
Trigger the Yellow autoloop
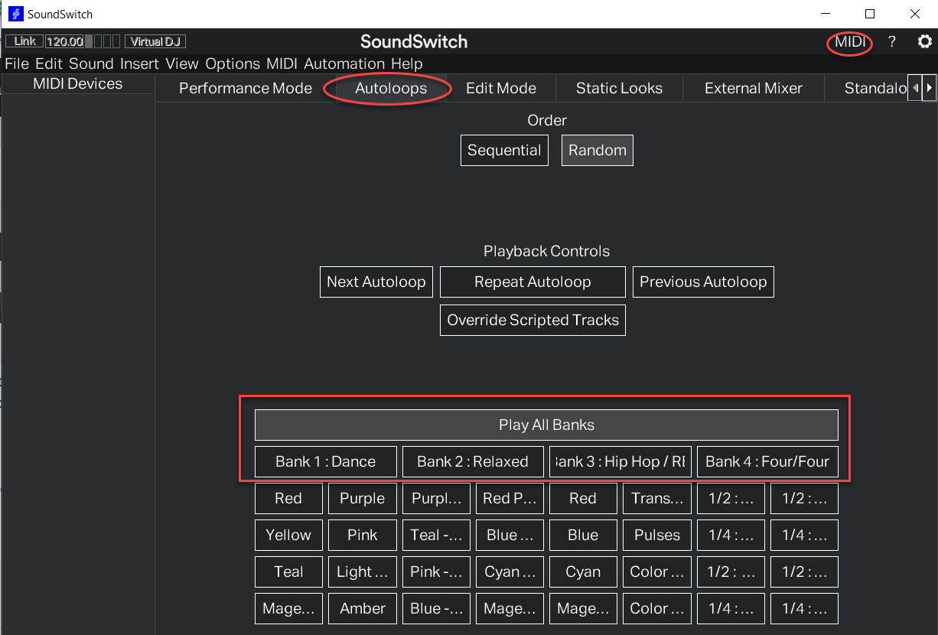coord(288,535)
